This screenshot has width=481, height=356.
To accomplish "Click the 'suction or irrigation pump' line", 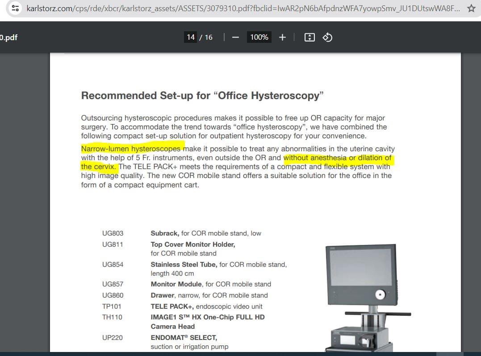I will (x=189, y=347).
